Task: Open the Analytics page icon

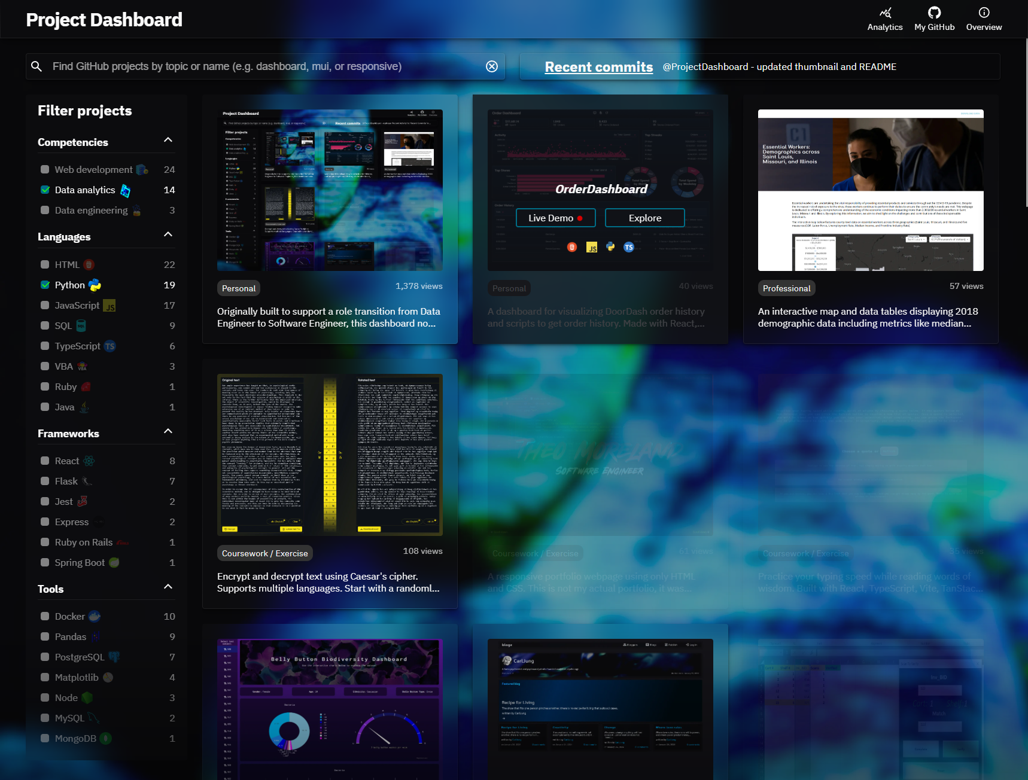Action: 885,13
